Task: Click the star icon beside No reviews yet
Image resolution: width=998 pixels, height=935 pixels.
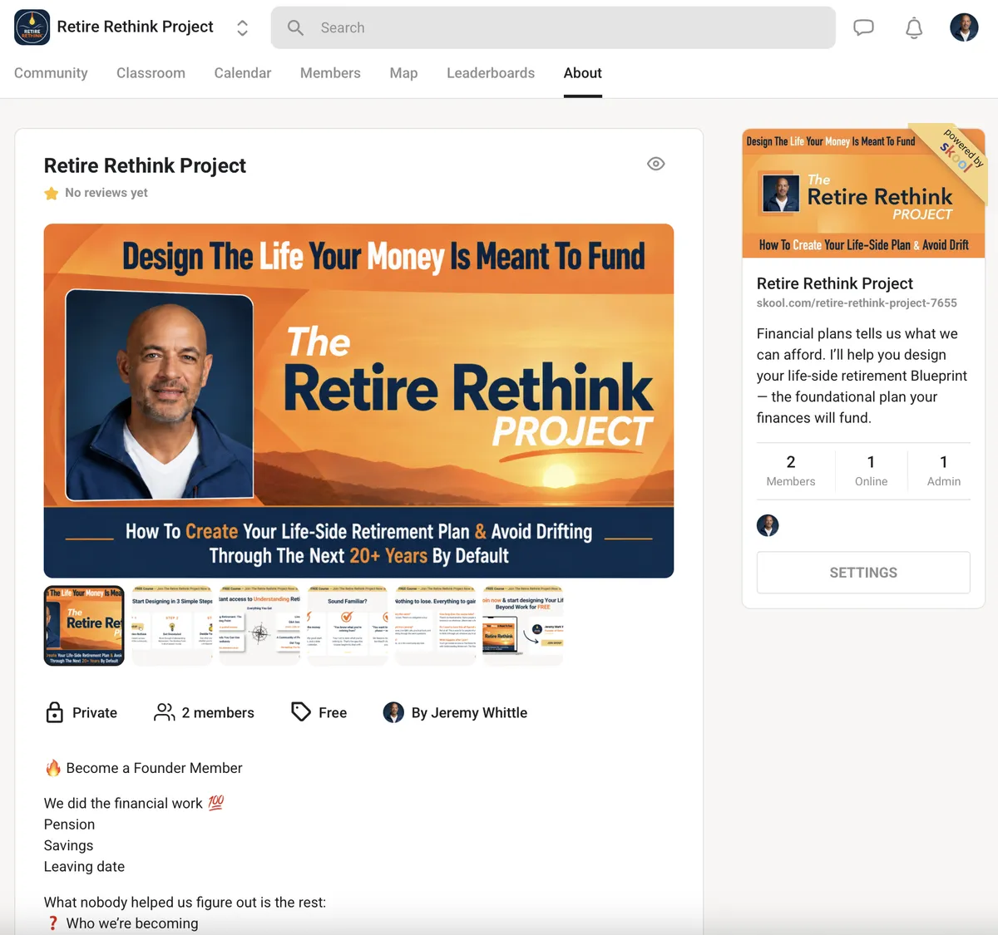Action: click(x=52, y=193)
